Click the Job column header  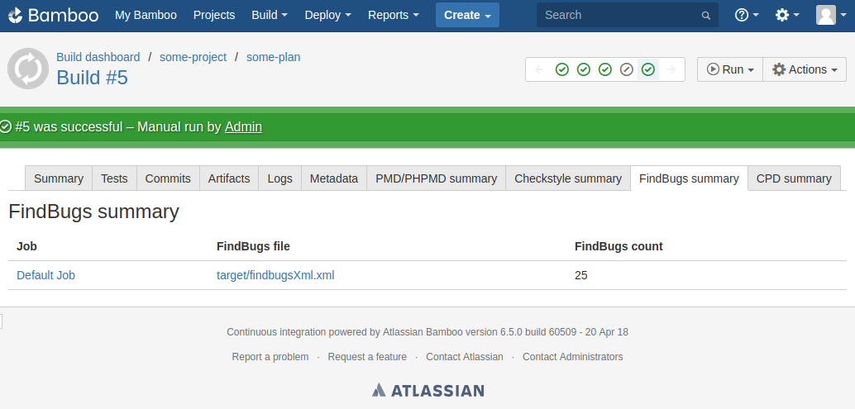(26, 246)
